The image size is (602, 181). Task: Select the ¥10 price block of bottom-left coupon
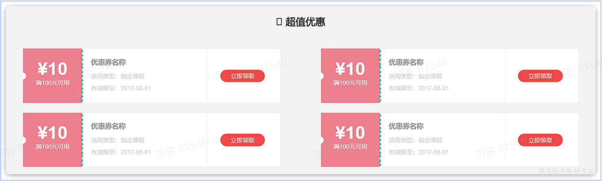pos(53,140)
